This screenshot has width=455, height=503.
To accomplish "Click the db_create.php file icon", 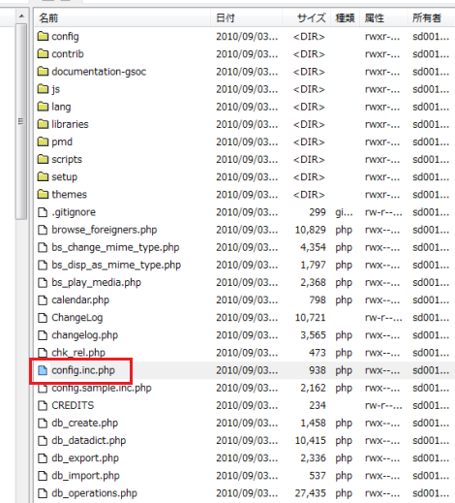I will pyautogui.click(x=43, y=423).
